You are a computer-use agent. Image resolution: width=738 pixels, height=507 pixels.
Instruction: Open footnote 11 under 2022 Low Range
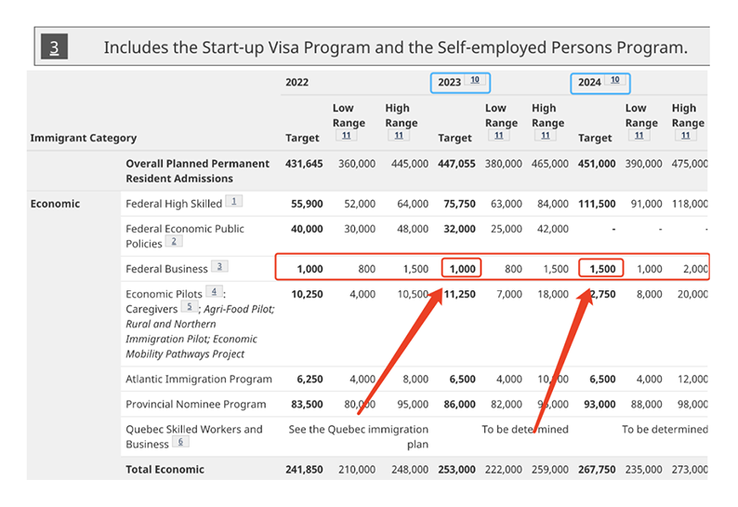click(347, 136)
